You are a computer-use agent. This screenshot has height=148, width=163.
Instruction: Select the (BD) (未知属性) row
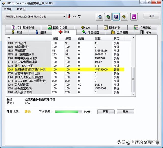[66, 47]
